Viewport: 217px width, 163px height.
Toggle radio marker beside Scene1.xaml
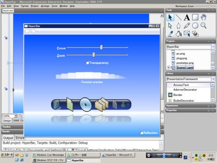coord(169,68)
